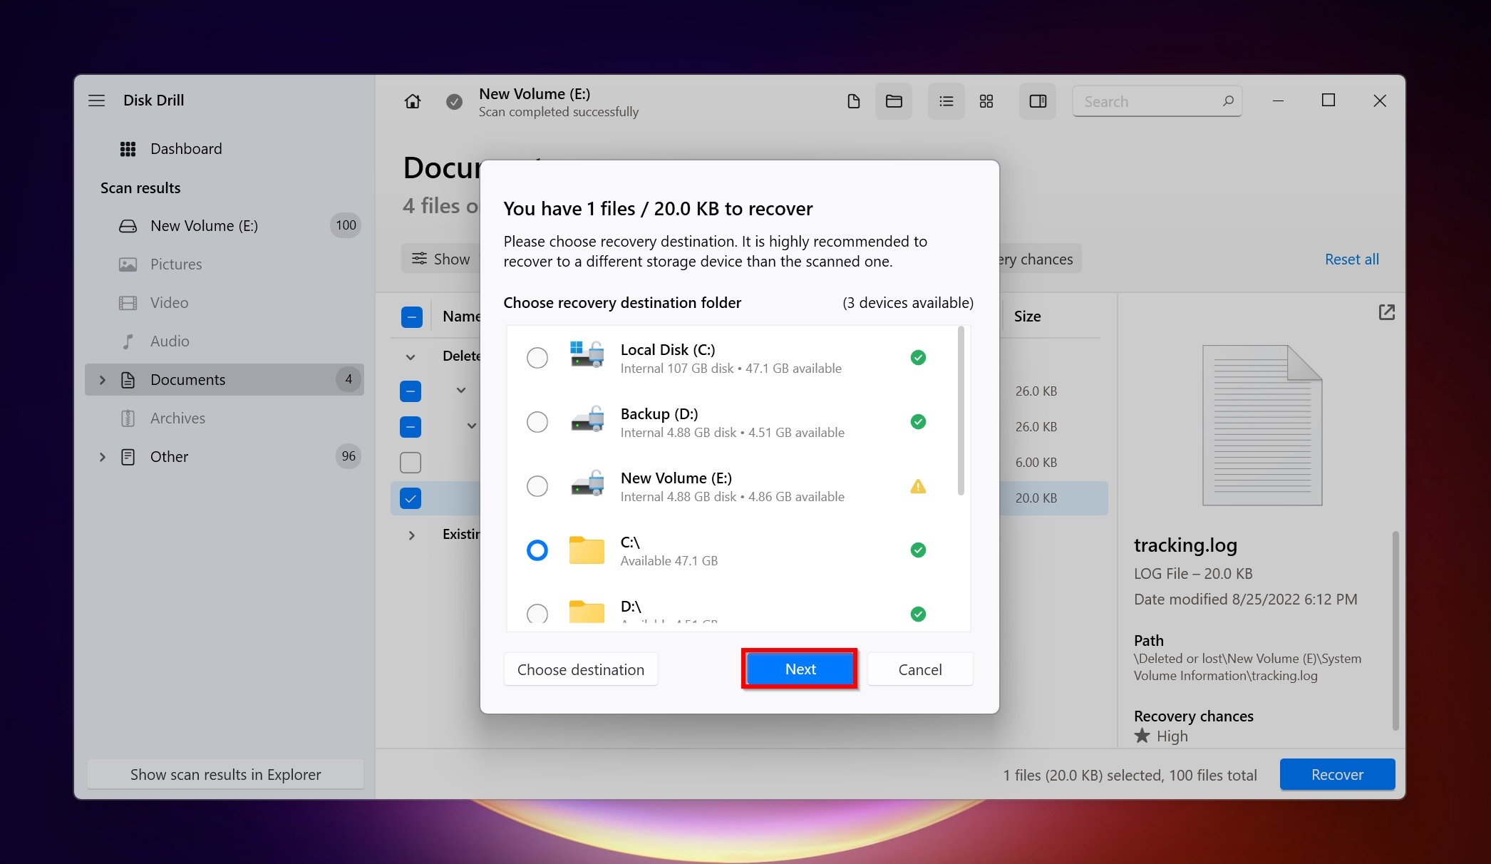Click the Other category icon in sidebar

click(128, 457)
